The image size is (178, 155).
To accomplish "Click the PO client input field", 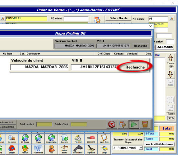I will click(x=76, y=19).
